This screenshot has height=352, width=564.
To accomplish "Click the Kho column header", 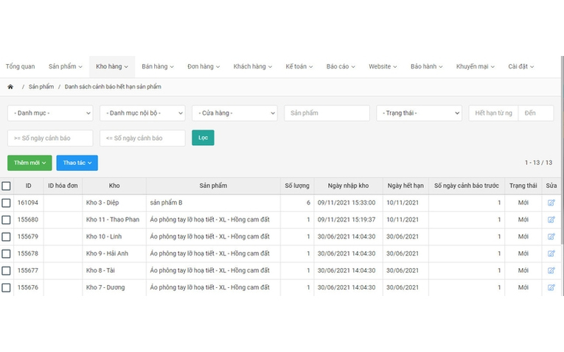I will (x=114, y=186).
